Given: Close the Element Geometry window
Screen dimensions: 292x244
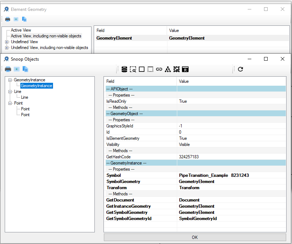Looking at the screenshot, I should tap(283, 9).
